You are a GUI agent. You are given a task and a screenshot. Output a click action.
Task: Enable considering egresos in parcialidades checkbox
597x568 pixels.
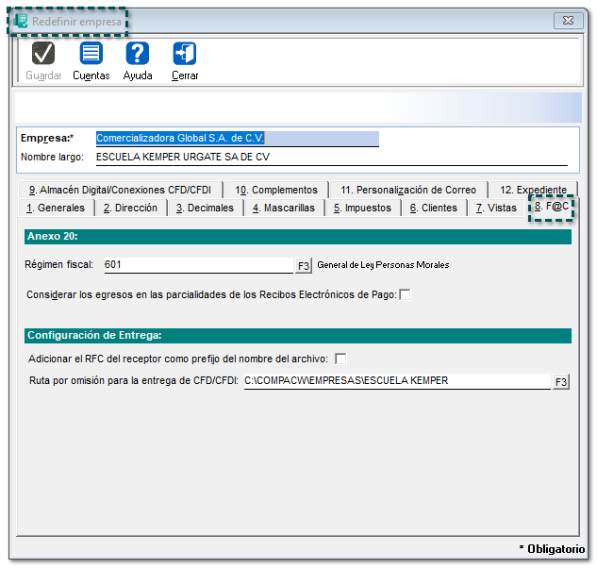(x=405, y=295)
